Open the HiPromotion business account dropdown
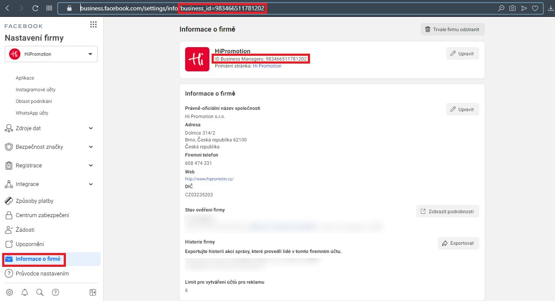Image resolution: width=555 pixels, height=301 pixels. [51, 54]
